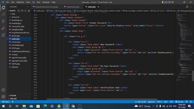This screenshot has width=194, height=109.
Task: Switch to the forgotPasswordProcess.php tab
Action: tap(45, 7)
